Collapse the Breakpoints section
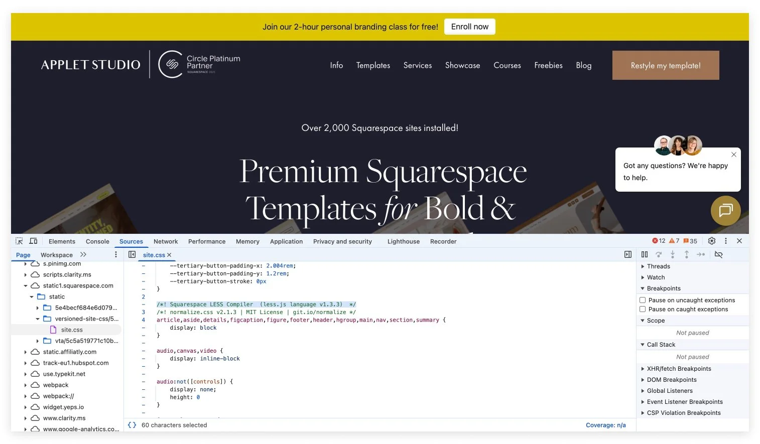760x444 pixels. 643,288
